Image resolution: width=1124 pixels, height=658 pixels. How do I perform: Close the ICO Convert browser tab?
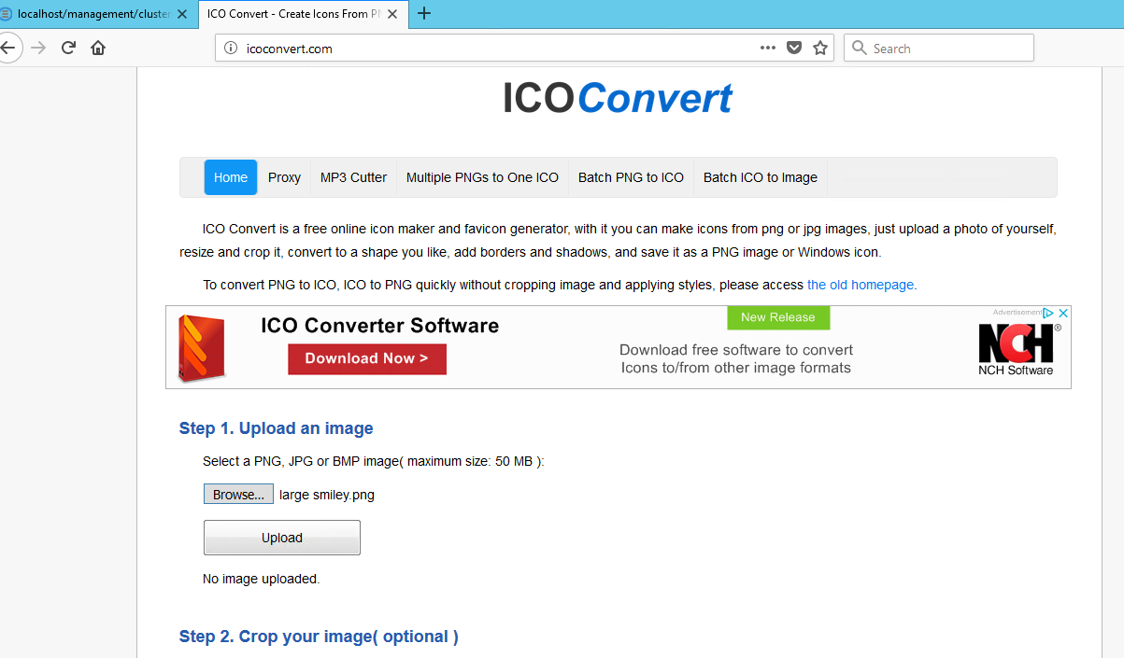point(394,14)
